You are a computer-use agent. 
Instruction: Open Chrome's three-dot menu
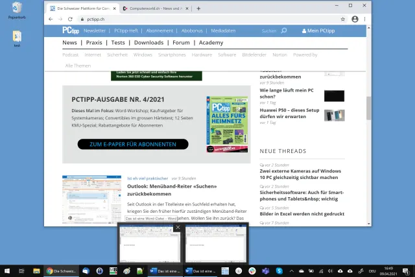tap(364, 19)
